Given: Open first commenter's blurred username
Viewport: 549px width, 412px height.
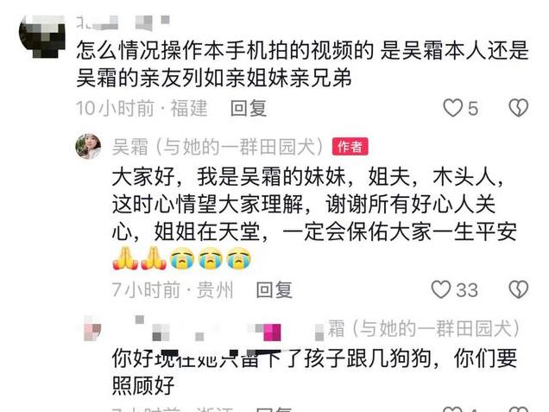Looking at the screenshot, I should (x=123, y=22).
